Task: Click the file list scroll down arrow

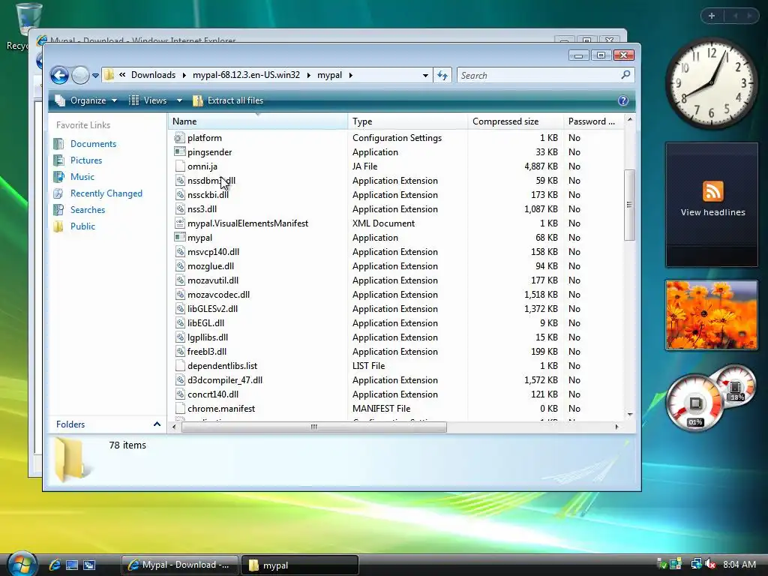Action: [x=630, y=414]
